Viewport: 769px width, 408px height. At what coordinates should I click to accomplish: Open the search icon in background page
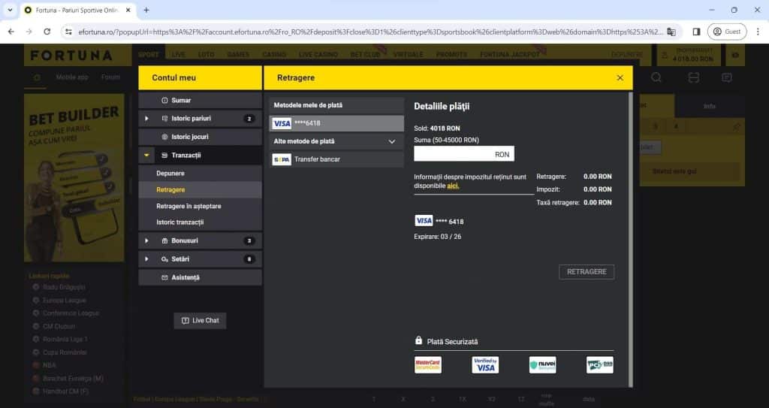pos(656,77)
